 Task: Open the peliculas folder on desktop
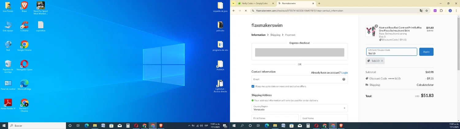[220, 26]
